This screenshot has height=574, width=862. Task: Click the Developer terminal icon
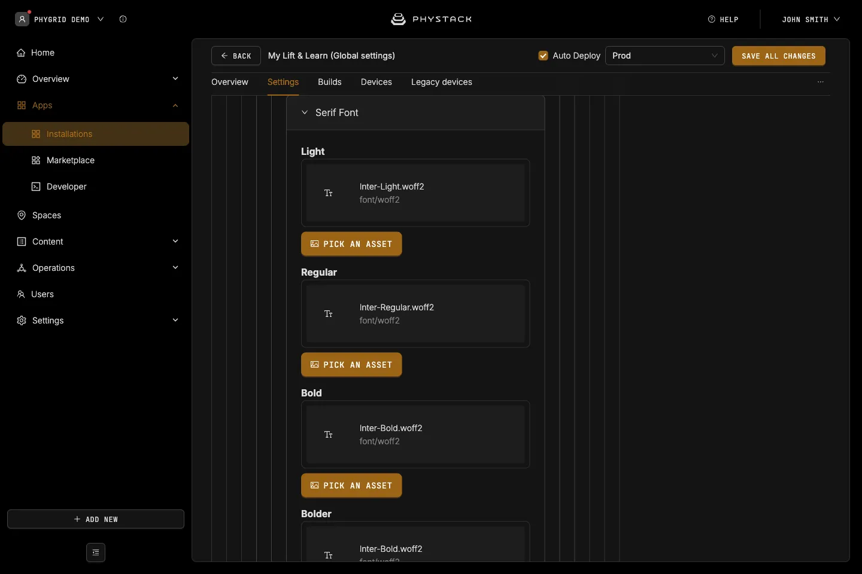[36, 187]
